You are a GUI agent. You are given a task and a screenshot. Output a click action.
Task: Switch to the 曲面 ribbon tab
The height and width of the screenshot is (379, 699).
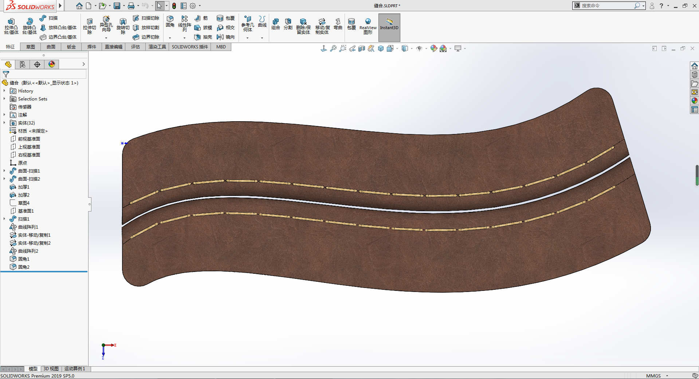point(51,47)
